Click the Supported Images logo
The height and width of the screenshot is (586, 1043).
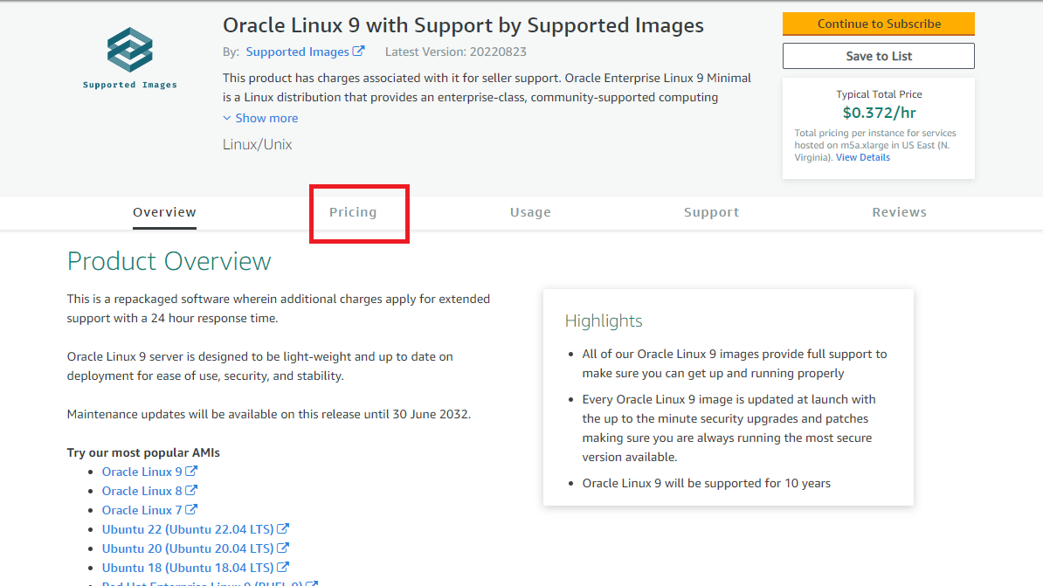click(129, 58)
